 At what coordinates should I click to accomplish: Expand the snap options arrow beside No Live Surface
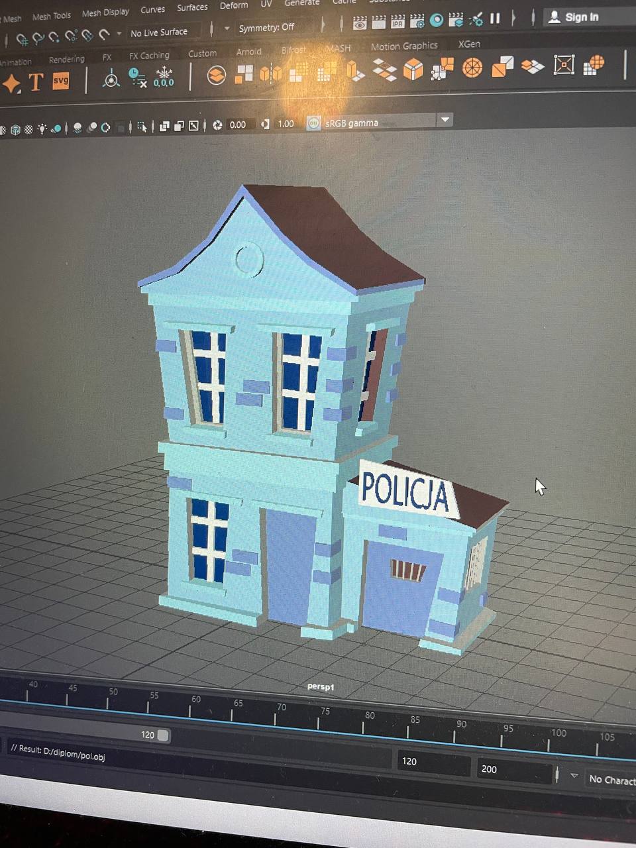[x=119, y=33]
